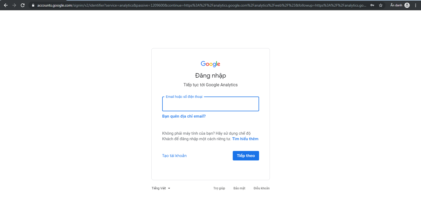Click the Tiếp tục tới Google Analytics text
This screenshot has width=421, height=217.
click(211, 85)
